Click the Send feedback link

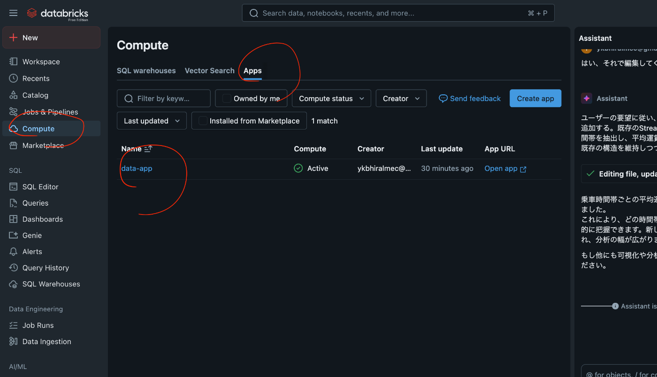pos(470,99)
